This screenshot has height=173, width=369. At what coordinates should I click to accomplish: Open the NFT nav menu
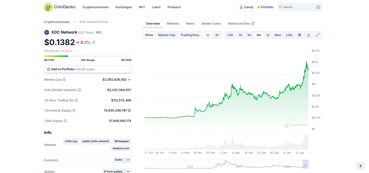point(142,7)
